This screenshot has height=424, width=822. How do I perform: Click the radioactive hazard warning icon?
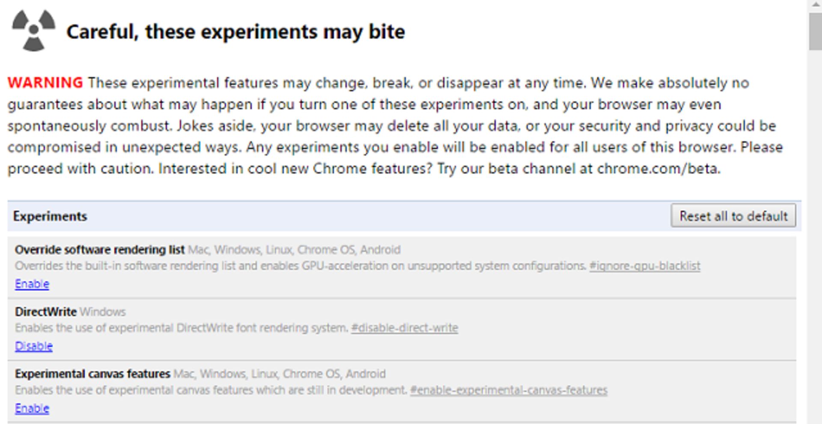coord(33,31)
